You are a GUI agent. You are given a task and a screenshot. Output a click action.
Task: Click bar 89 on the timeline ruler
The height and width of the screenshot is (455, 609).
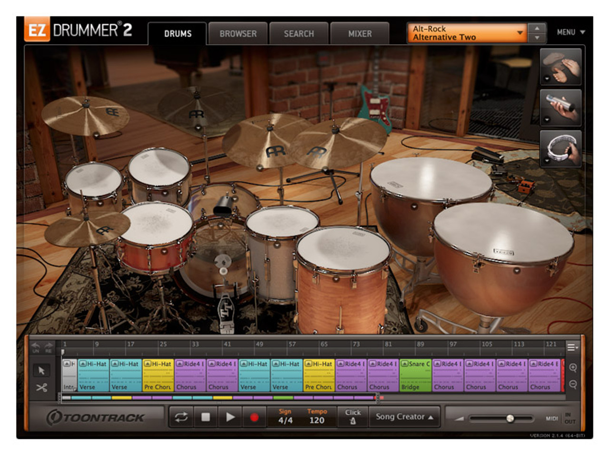click(x=420, y=344)
